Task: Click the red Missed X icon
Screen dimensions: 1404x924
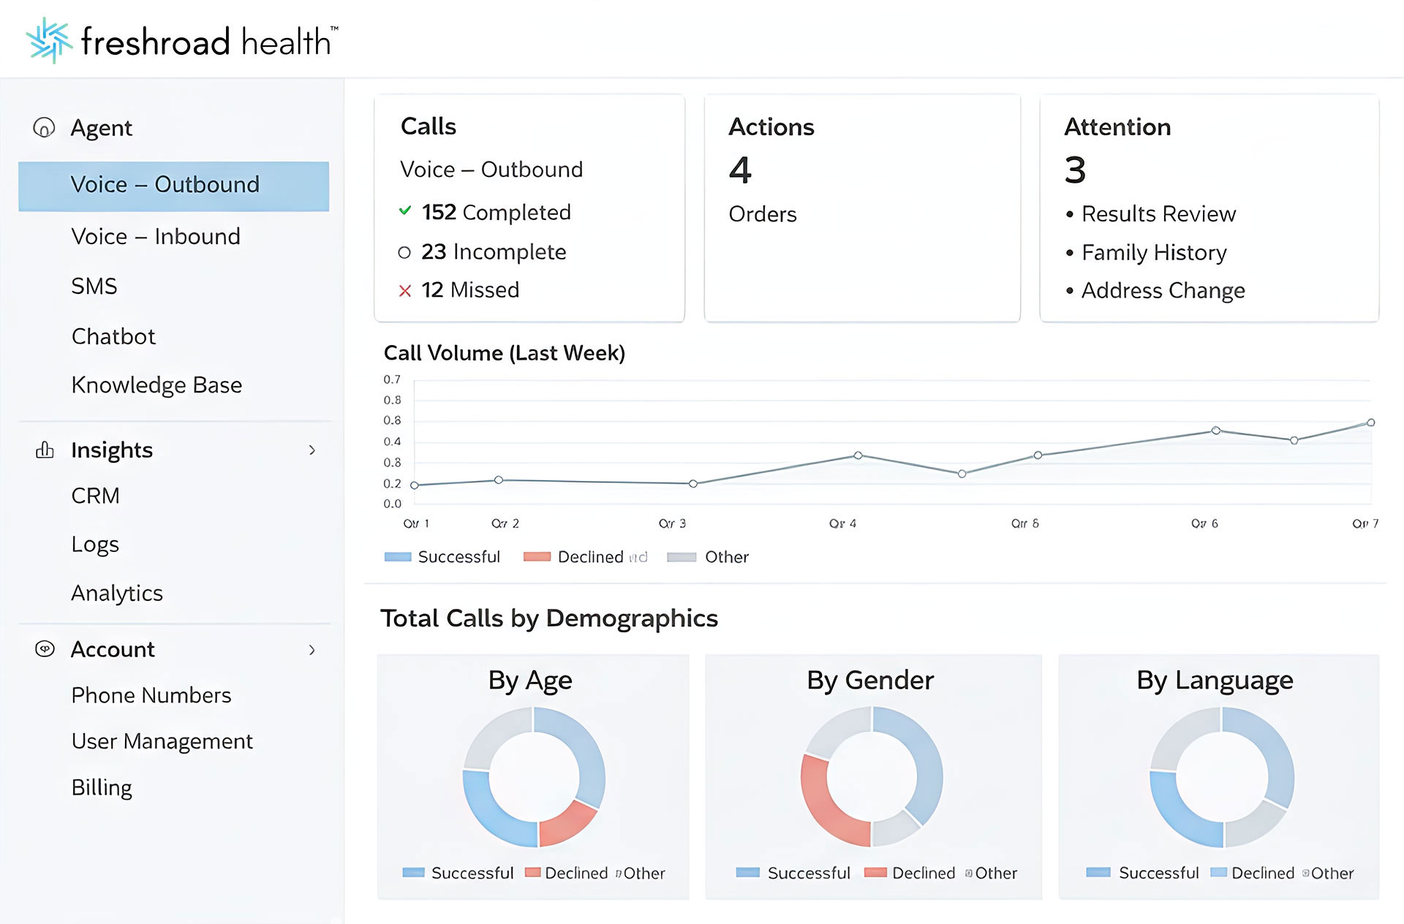Action: point(405,291)
